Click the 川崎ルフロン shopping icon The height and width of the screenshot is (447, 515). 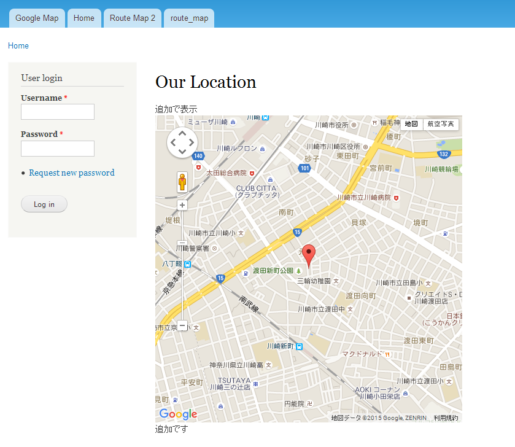pos(262,149)
